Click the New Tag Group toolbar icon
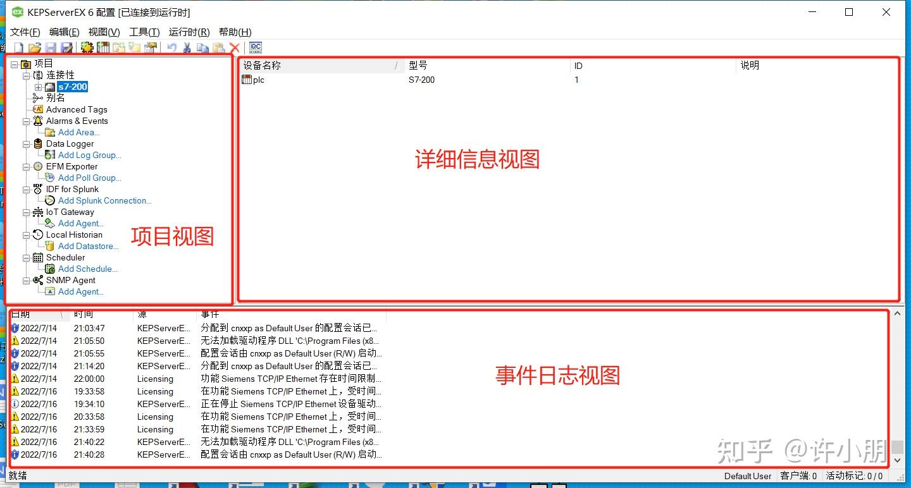 120,47
